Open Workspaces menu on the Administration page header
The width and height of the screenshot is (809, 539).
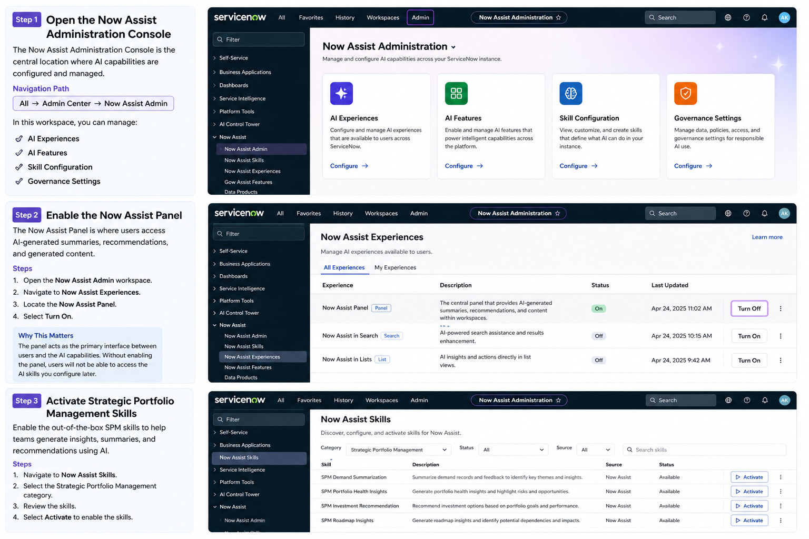pyautogui.click(x=383, y=17)
